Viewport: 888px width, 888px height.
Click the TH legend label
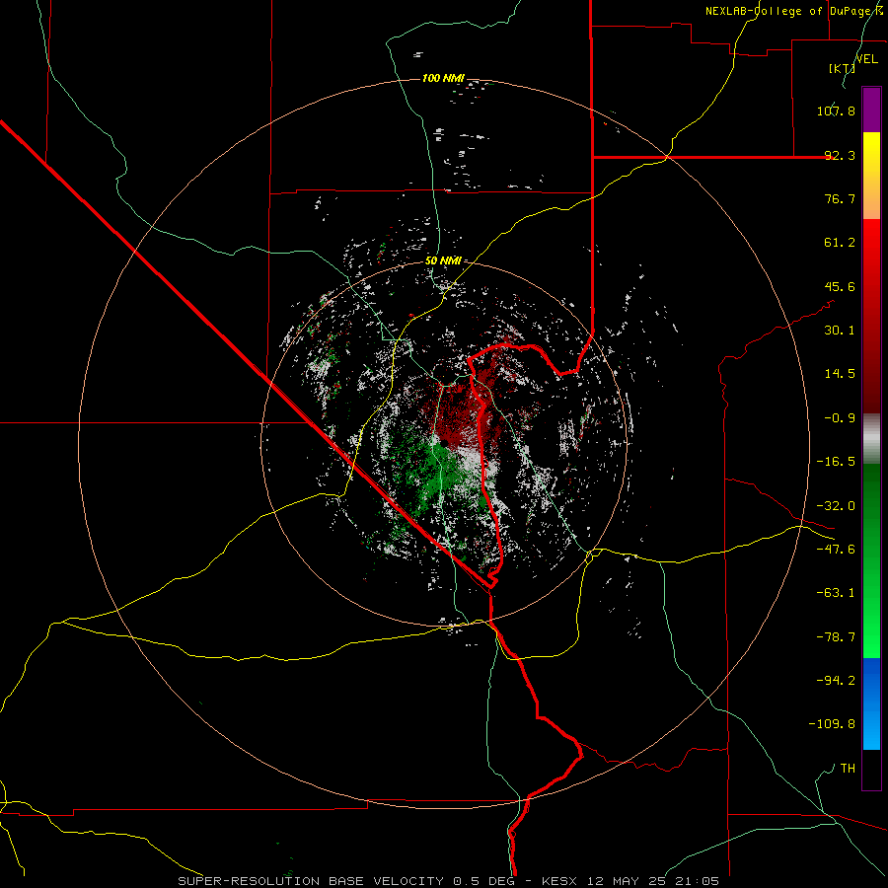point(848,768)
